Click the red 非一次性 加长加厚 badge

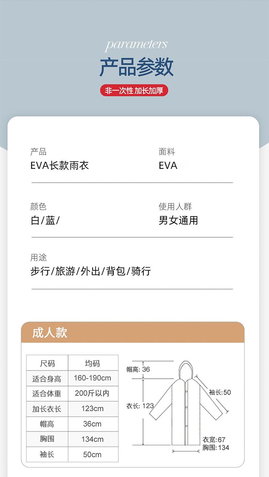point(134,90)
